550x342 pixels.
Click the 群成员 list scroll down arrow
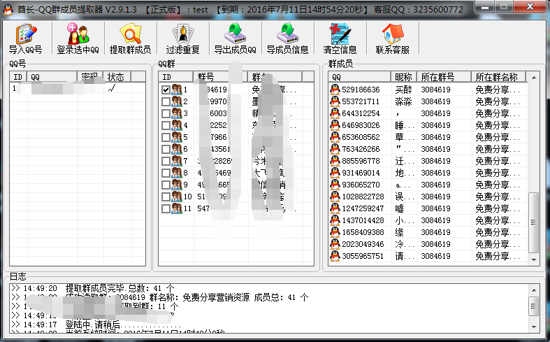click(x=534, y=259)
